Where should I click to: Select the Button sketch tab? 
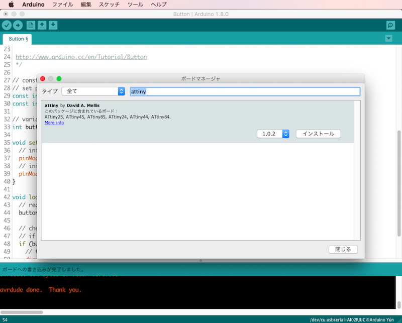(x=17, y=39)
